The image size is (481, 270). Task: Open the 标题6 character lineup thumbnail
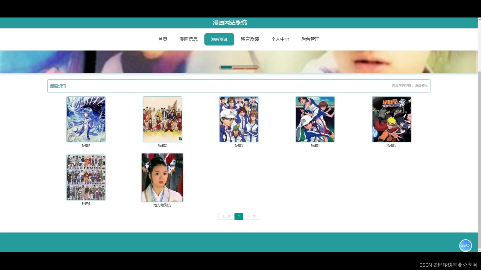86,177
